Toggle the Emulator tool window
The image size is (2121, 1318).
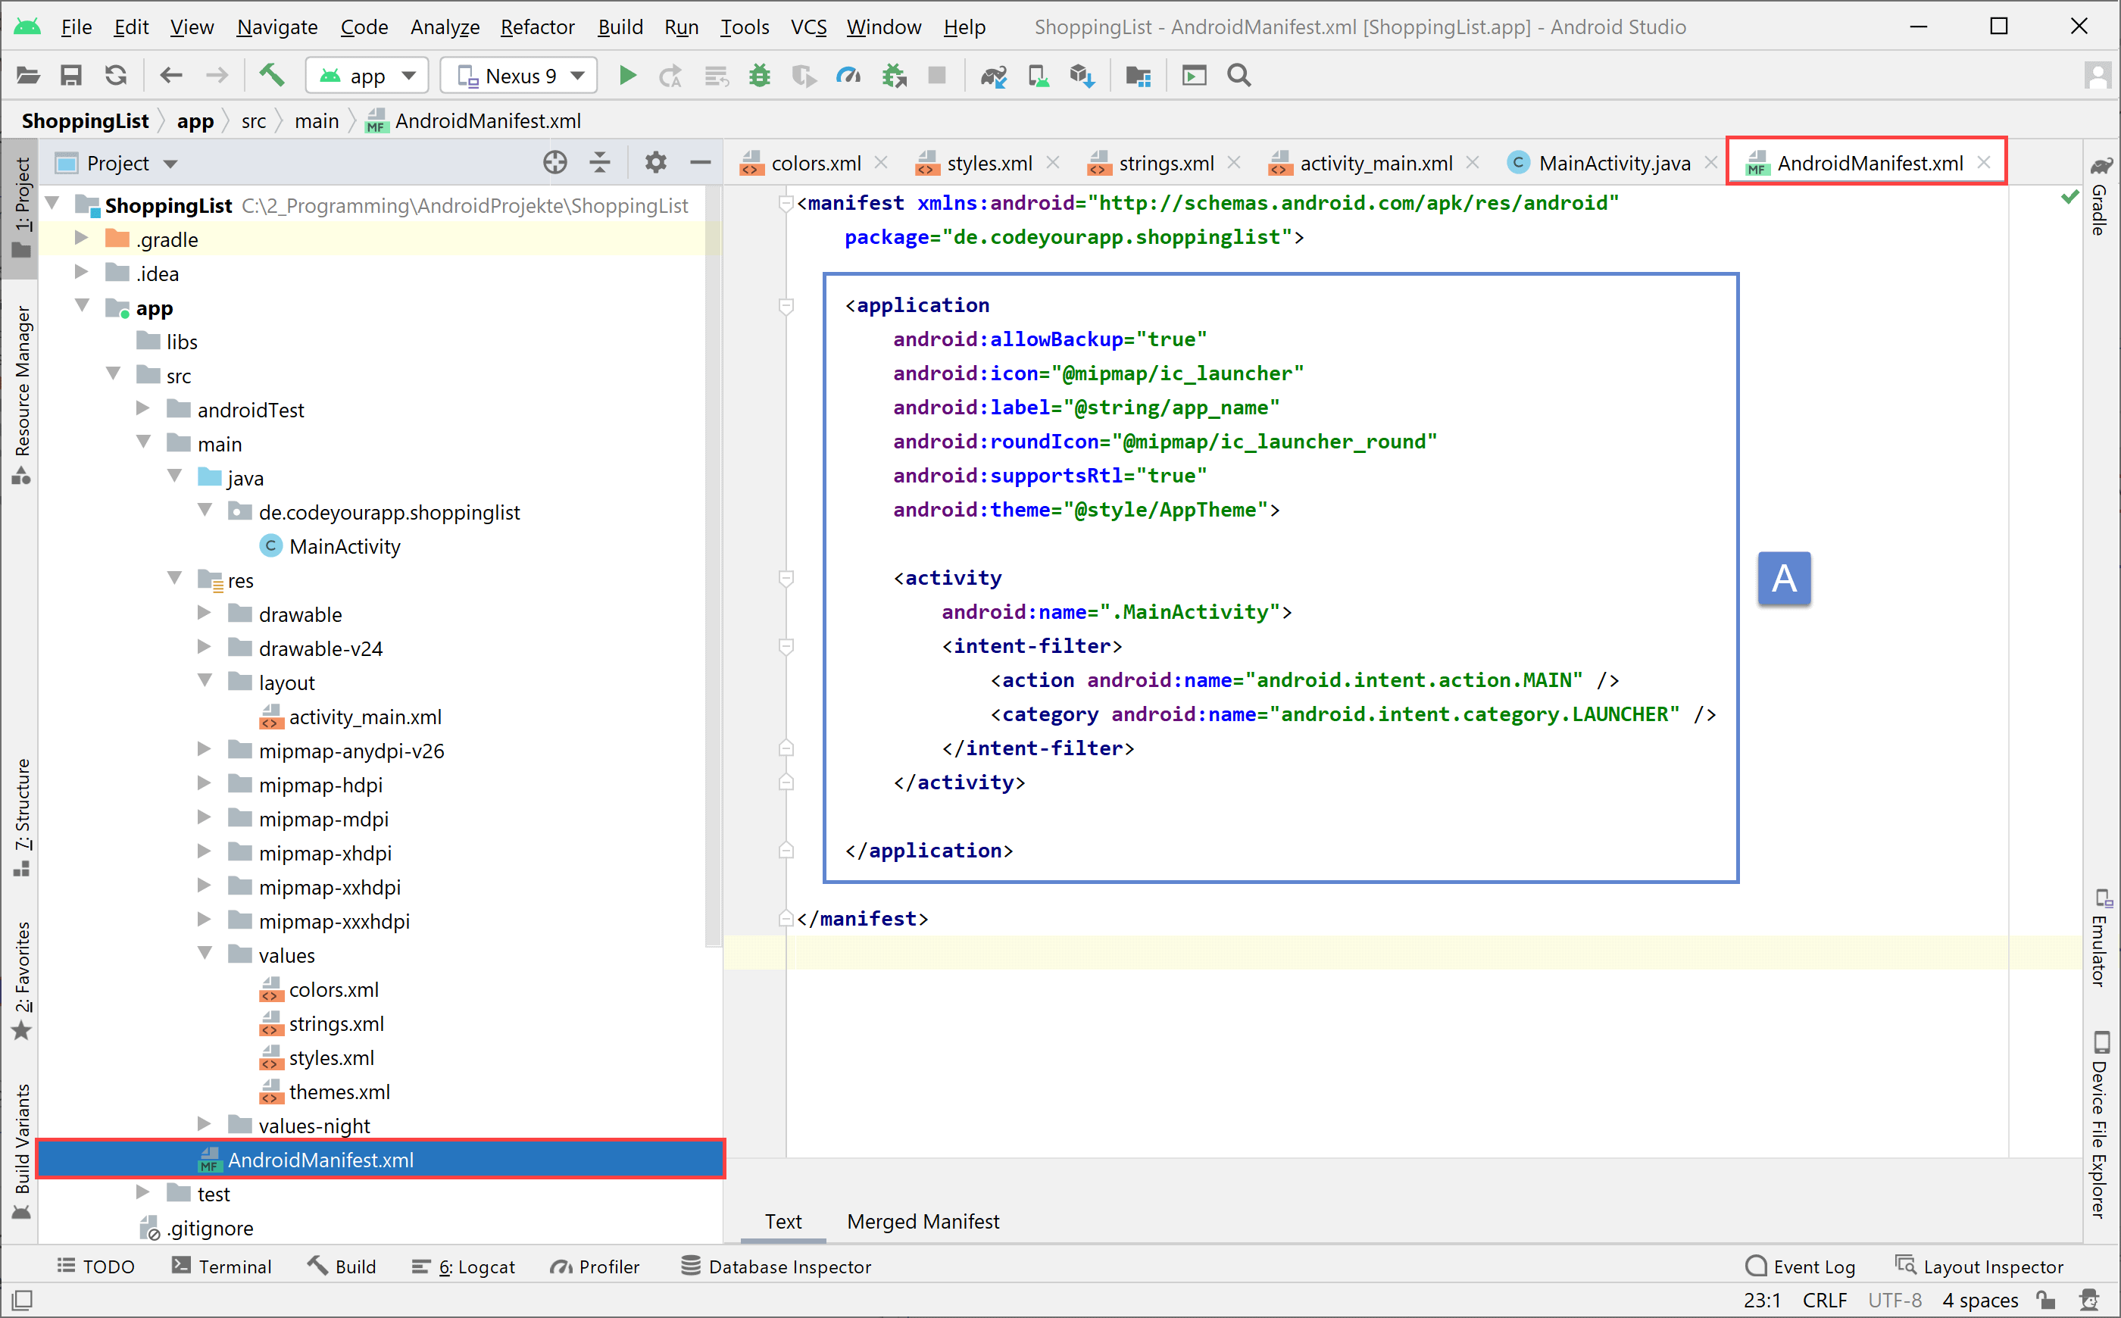click(2101, 938)
